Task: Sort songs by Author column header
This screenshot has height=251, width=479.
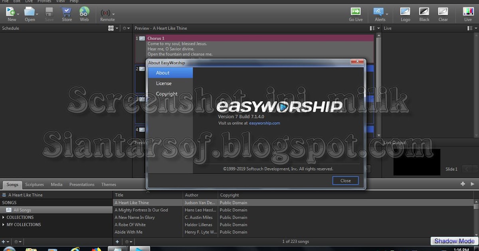Action: pyautogui.click(x=200, y=195)
